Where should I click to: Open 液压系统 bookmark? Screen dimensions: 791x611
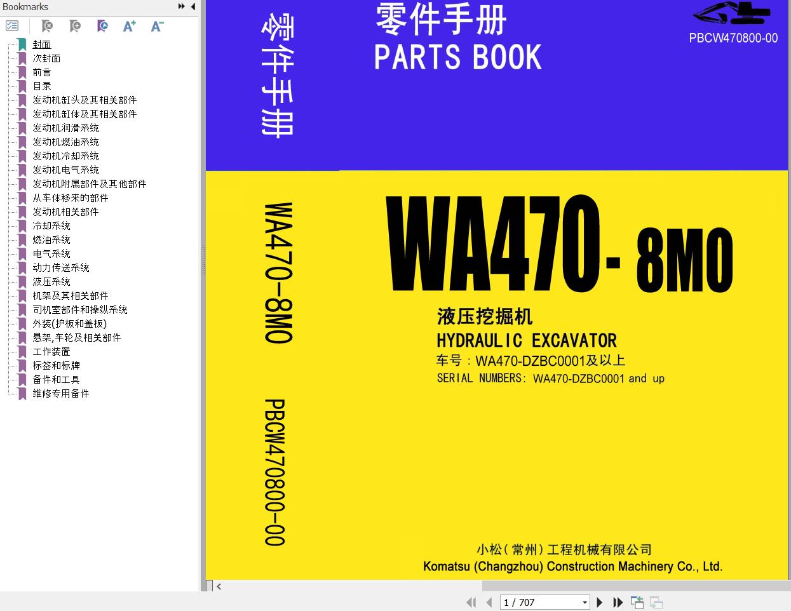pyautogui.click(x=51, y=281)
